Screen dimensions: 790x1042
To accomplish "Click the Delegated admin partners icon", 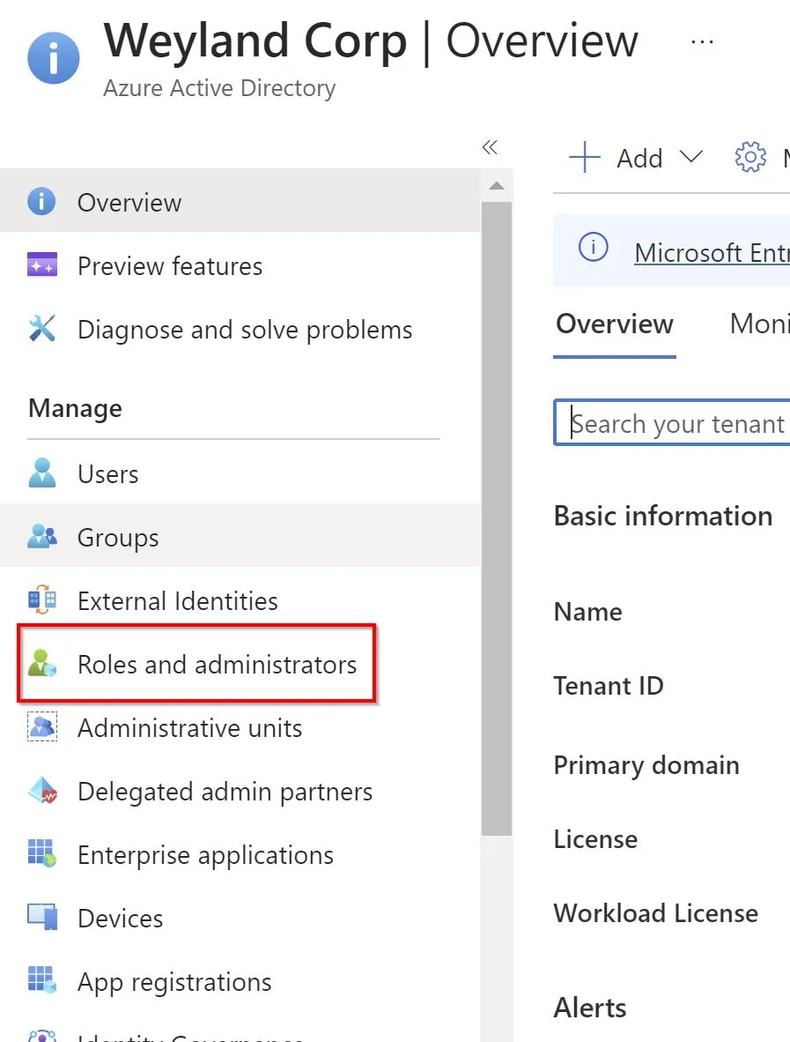I will (42, 790).
